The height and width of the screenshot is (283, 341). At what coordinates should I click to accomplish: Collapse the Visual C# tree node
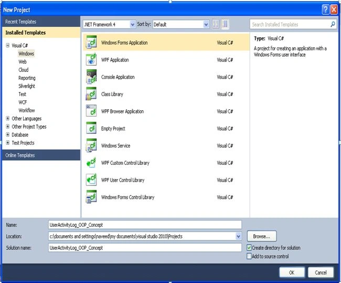[x=8, y=45]
